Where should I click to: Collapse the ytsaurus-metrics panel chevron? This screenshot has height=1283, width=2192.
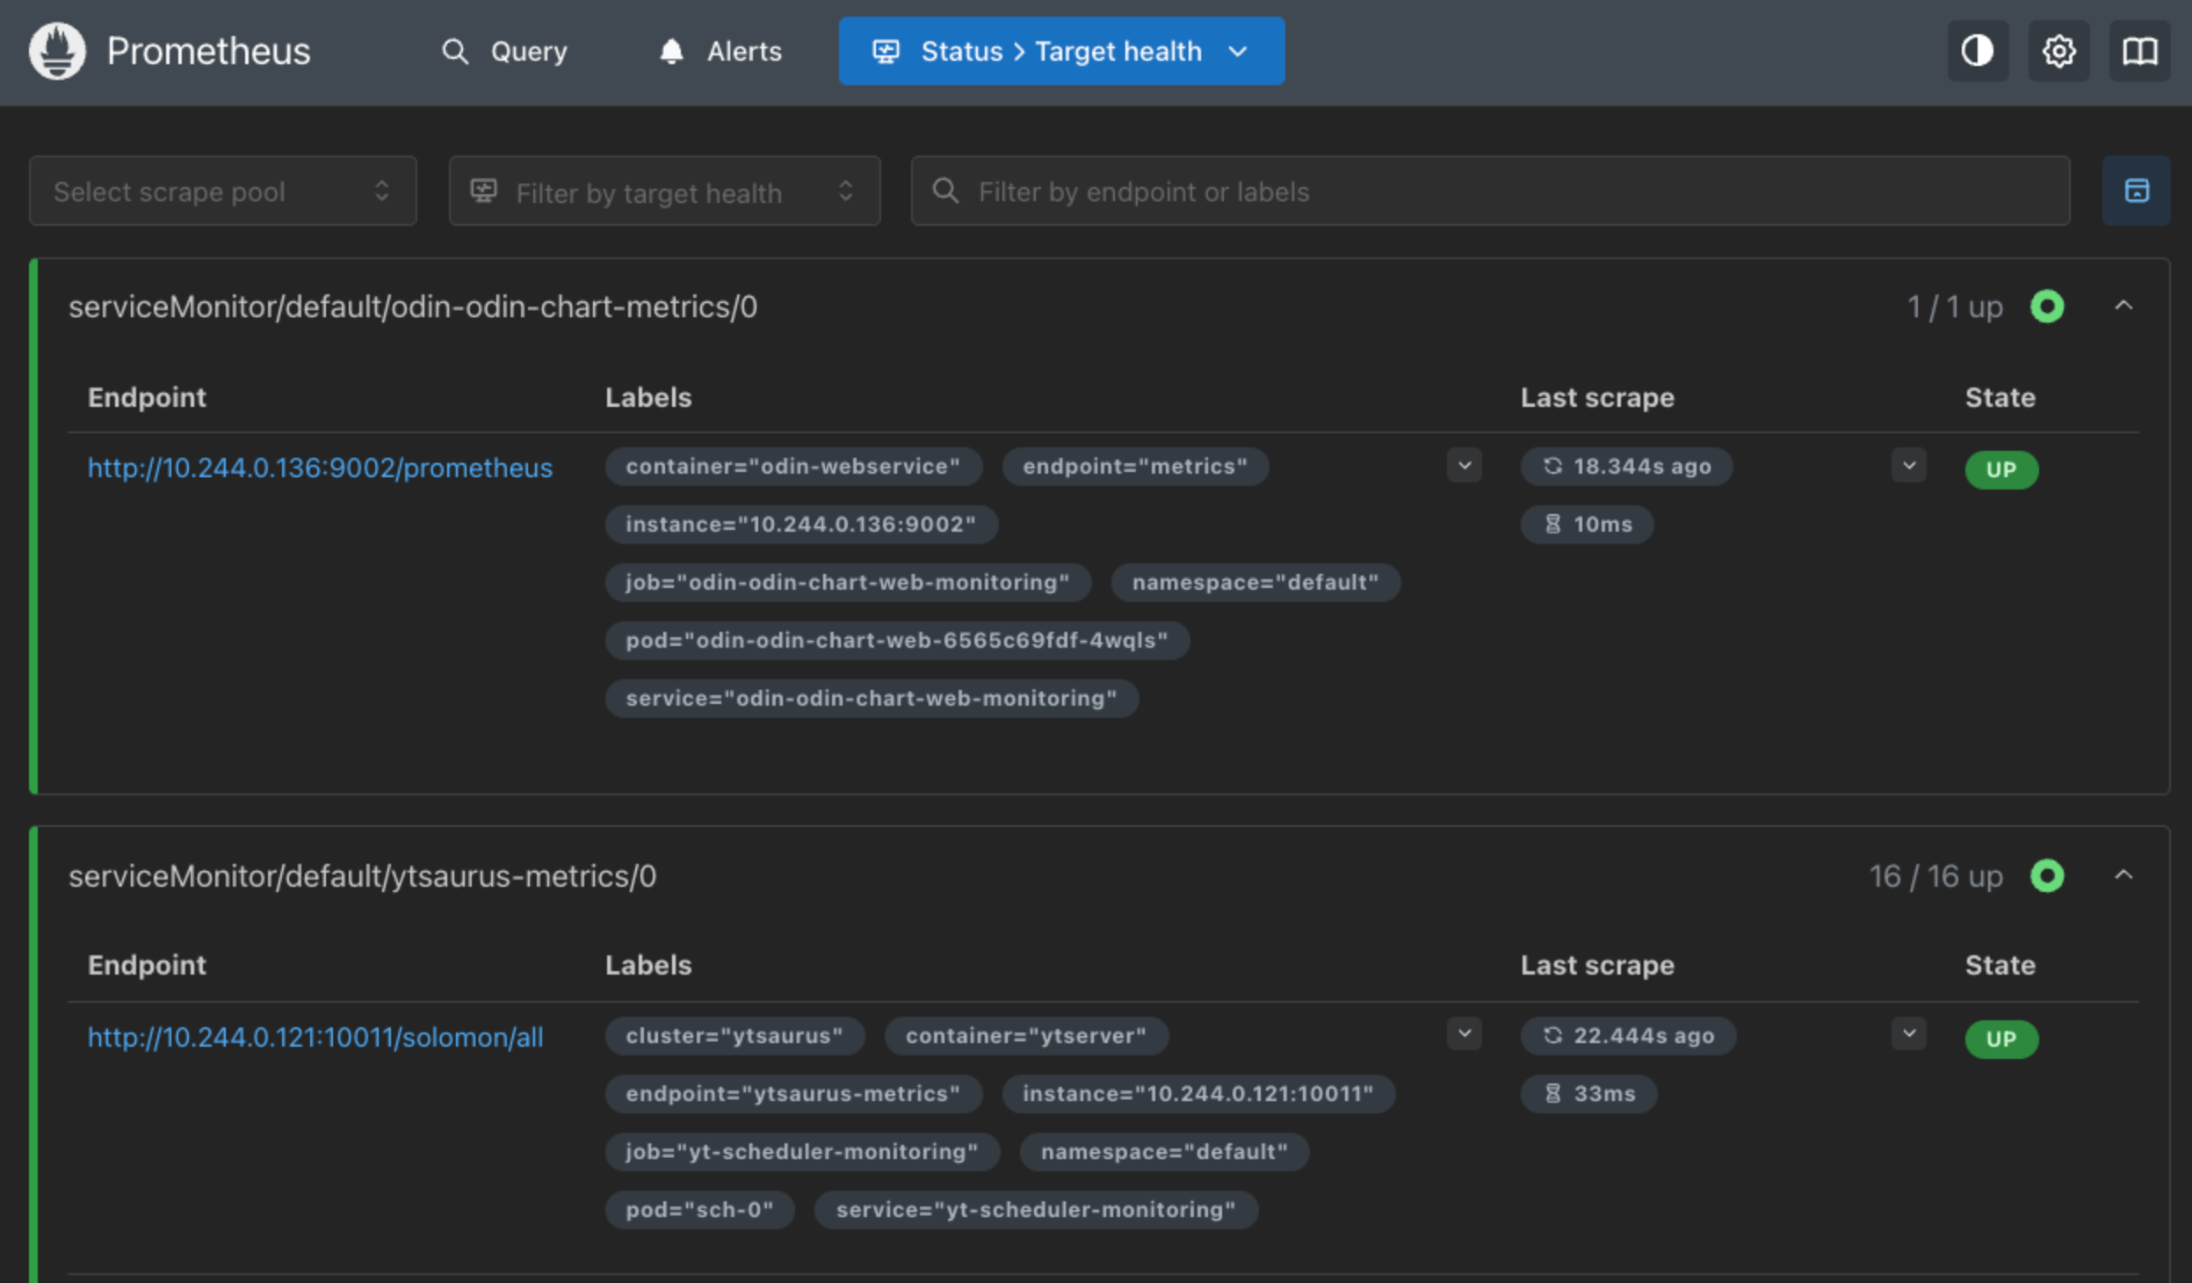click(x=2124, y=874)
